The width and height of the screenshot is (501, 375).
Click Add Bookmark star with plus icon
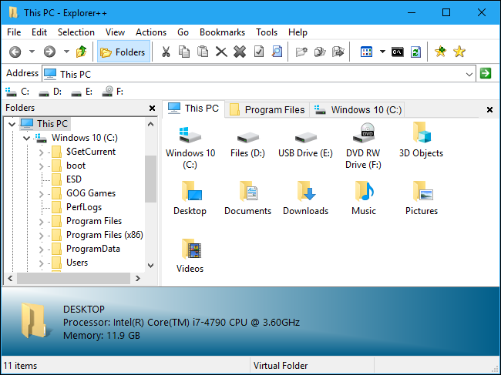[x=440, y=52]
